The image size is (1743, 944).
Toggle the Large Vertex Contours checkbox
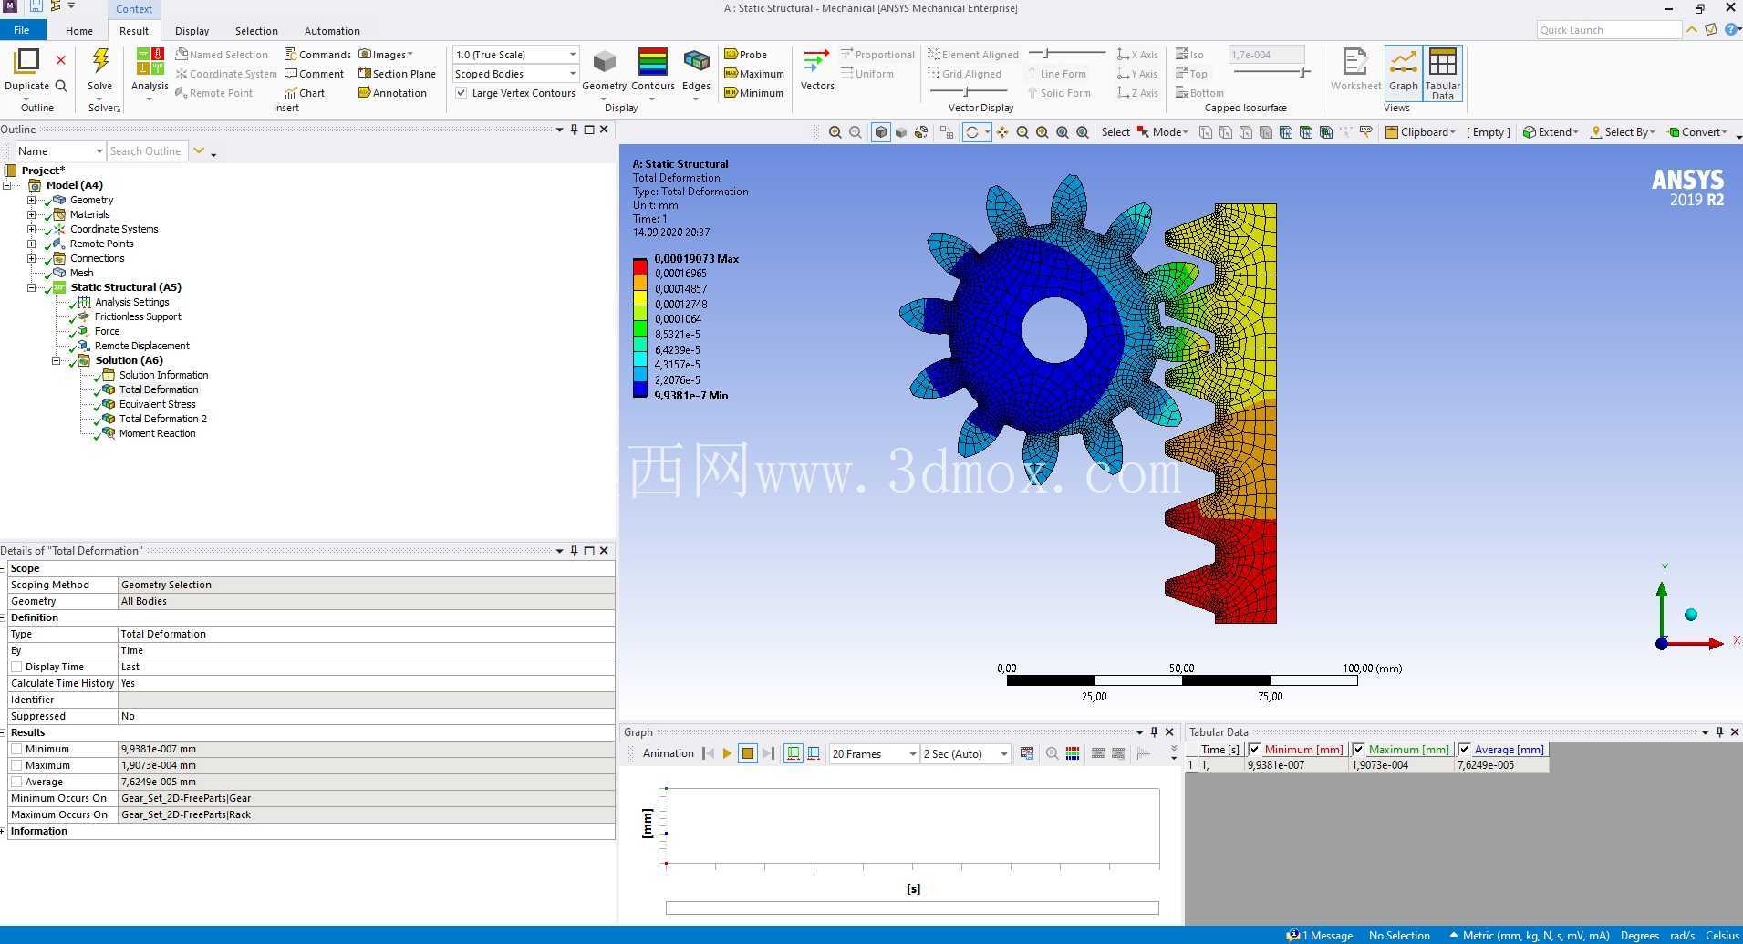click(462, 93)
